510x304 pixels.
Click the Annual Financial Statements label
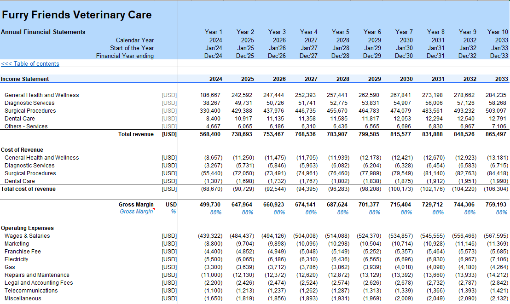[x=43, y=32]
